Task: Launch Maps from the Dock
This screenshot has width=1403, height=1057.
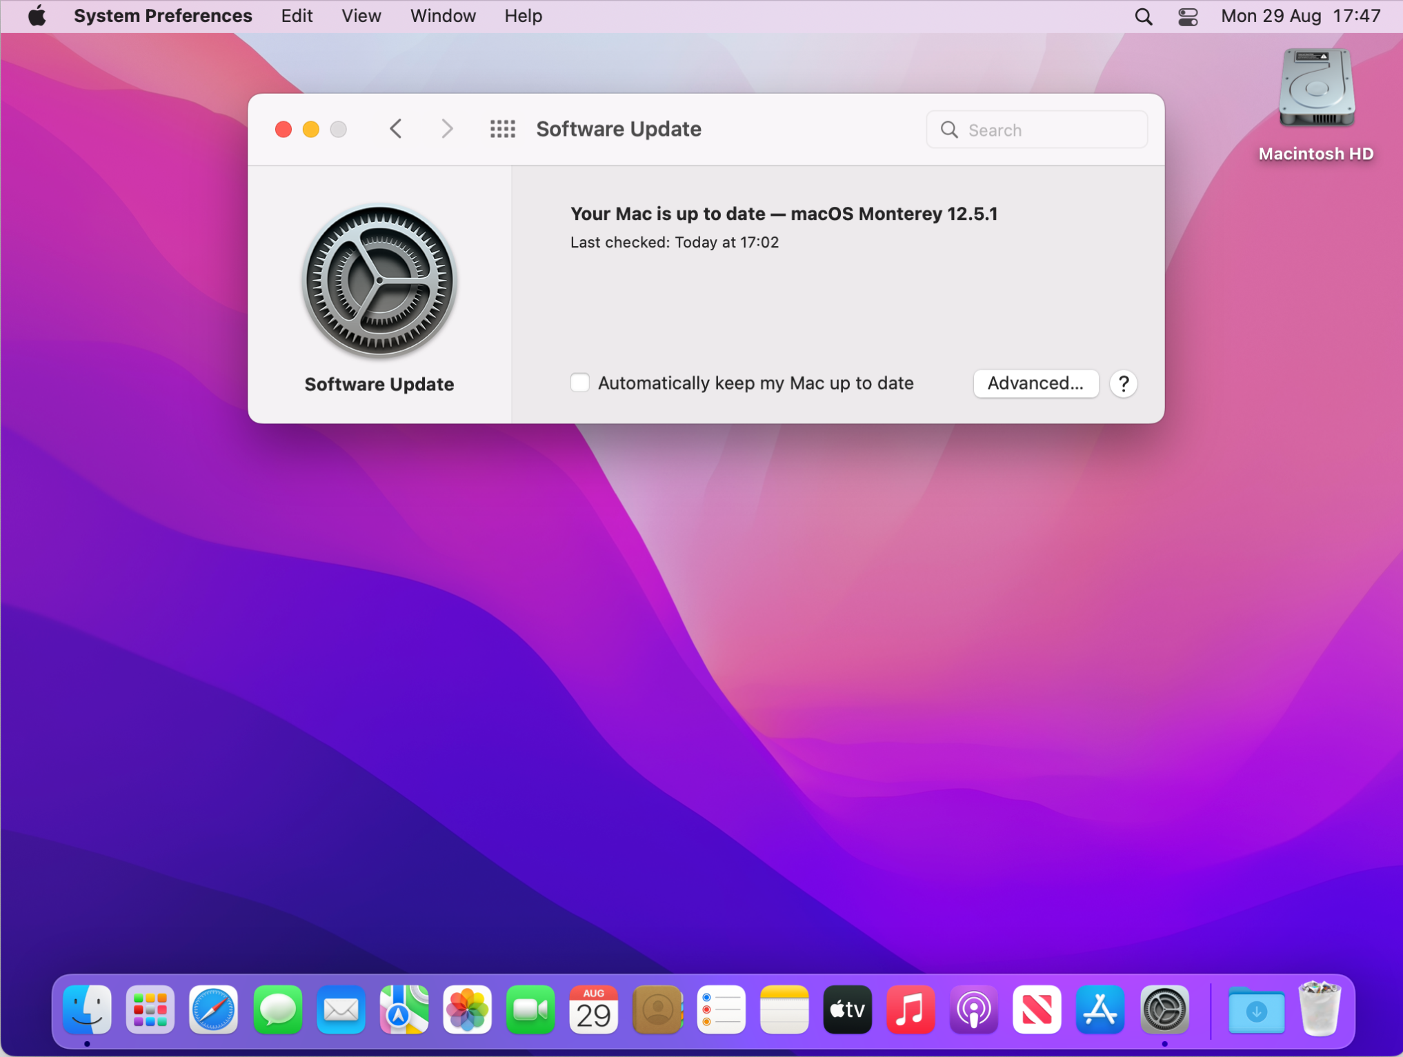Action: (404, 1010)
